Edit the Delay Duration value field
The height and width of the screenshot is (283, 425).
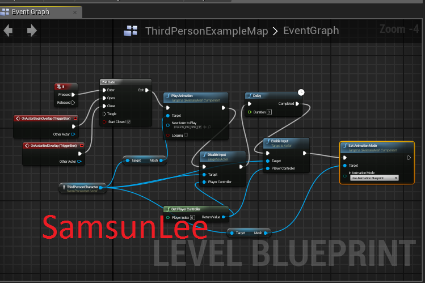(x=269, y=112)
